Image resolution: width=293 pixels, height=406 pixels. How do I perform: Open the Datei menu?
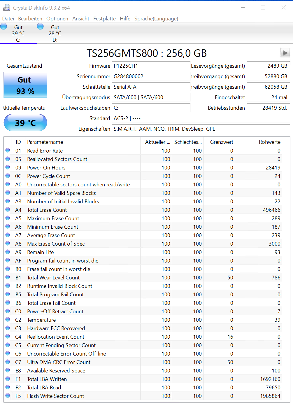click(x=8, y=19)
